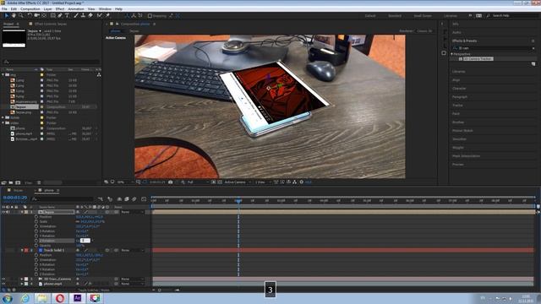Open the viewer resolution Full dropdown
This screenshot has height=304, width=541.
point(198,182)
